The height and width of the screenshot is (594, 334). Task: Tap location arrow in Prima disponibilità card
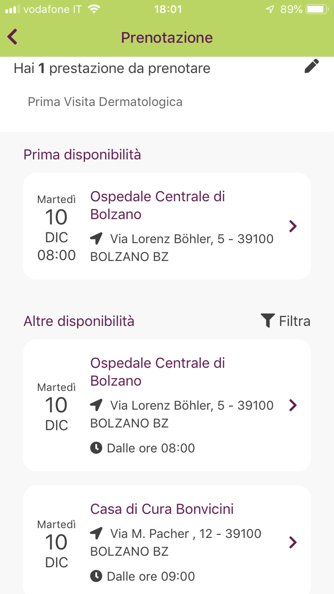tap(96, 238)
